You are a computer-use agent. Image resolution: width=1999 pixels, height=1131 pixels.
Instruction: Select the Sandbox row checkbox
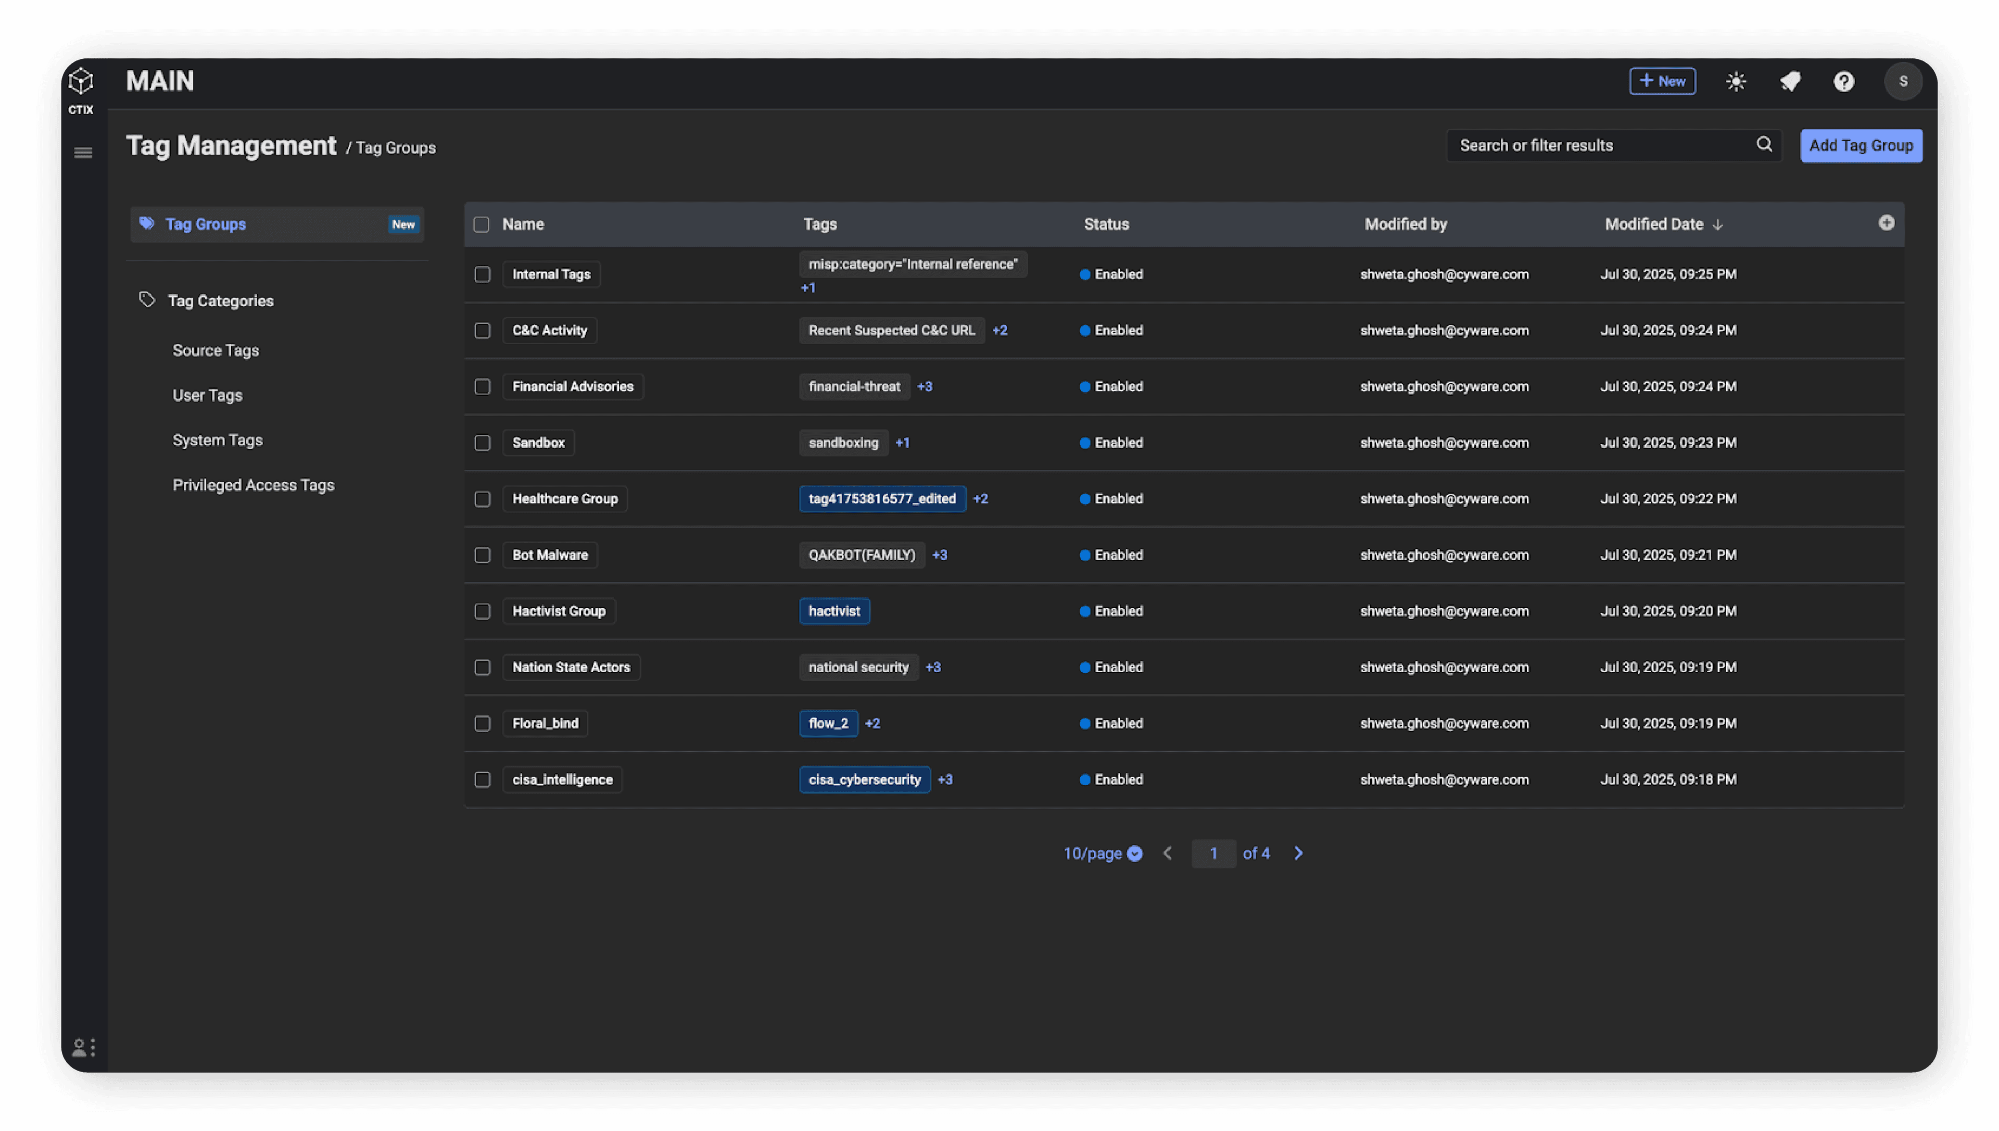point(482,443)
